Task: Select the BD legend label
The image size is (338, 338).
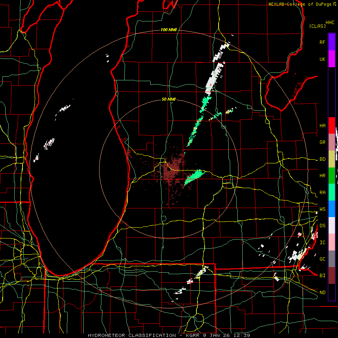Action: [322, 159]
